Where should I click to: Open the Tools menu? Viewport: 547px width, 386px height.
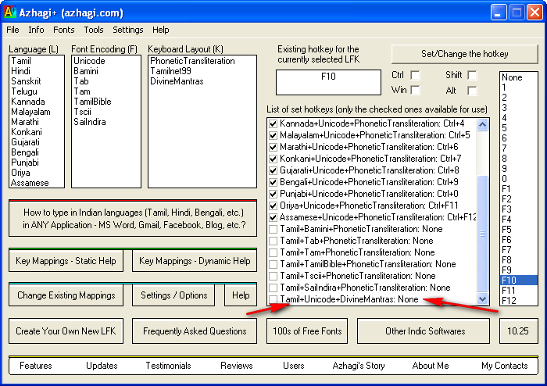(94, 30)
